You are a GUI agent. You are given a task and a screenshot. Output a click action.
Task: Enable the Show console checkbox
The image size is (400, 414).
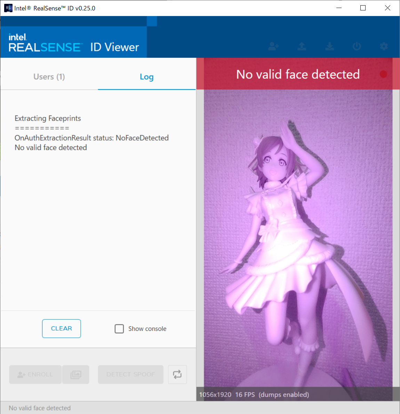pyautogui.click(x=119, y=329)
